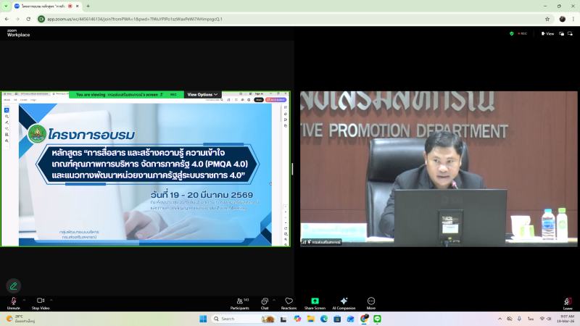Expand the View Options dropdown

[202, 94]
